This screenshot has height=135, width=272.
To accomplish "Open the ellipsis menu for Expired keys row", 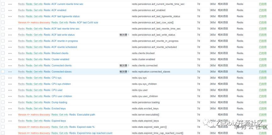I will (x=10, y=121).
